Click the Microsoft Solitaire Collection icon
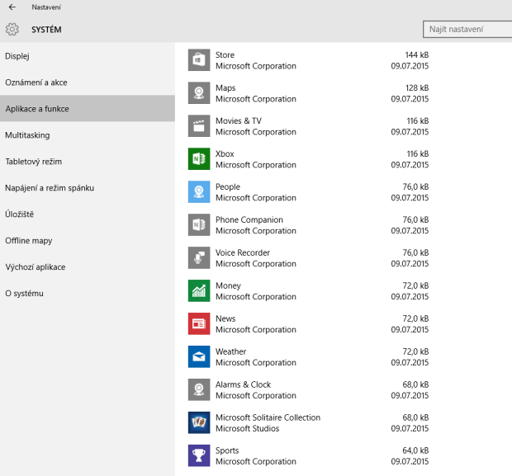 click(199, 422)
